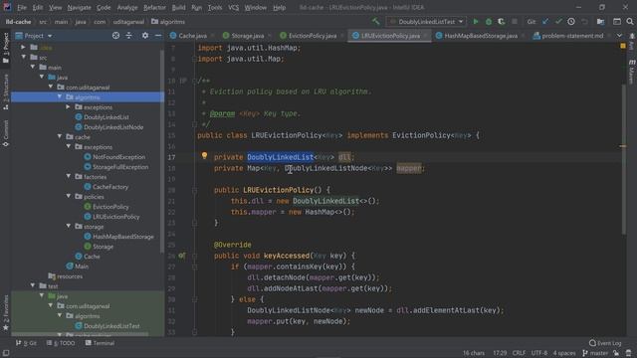The height and width of the screenshot is (358, 637).
Task: Collapse the test folder
Action: (33, 285)
